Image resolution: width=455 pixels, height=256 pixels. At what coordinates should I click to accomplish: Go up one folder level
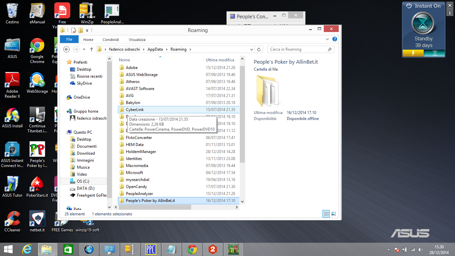pos(92,49)
